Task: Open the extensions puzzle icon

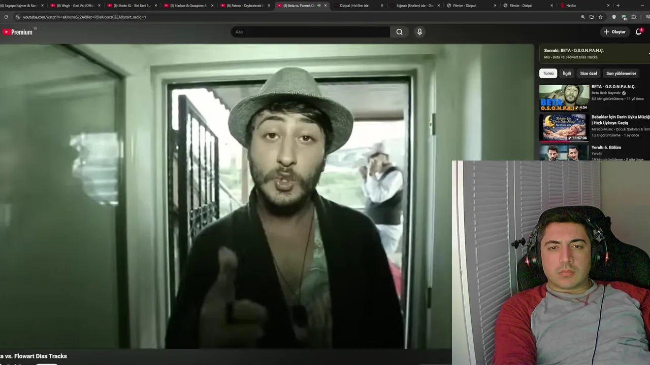Action: click(634, 17)
